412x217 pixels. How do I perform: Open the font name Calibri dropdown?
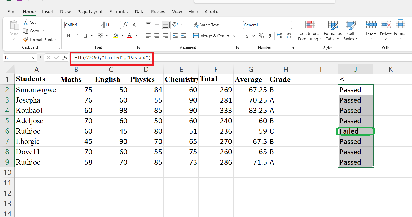point(101,25)
